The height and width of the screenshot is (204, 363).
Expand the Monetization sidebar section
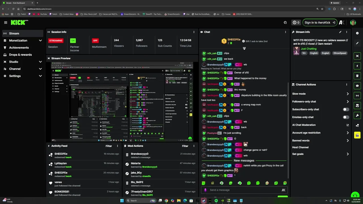point(40,41)
